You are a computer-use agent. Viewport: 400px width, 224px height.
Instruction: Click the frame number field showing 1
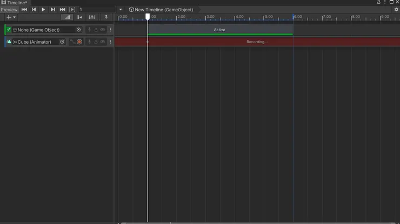(x=97, y=9)
